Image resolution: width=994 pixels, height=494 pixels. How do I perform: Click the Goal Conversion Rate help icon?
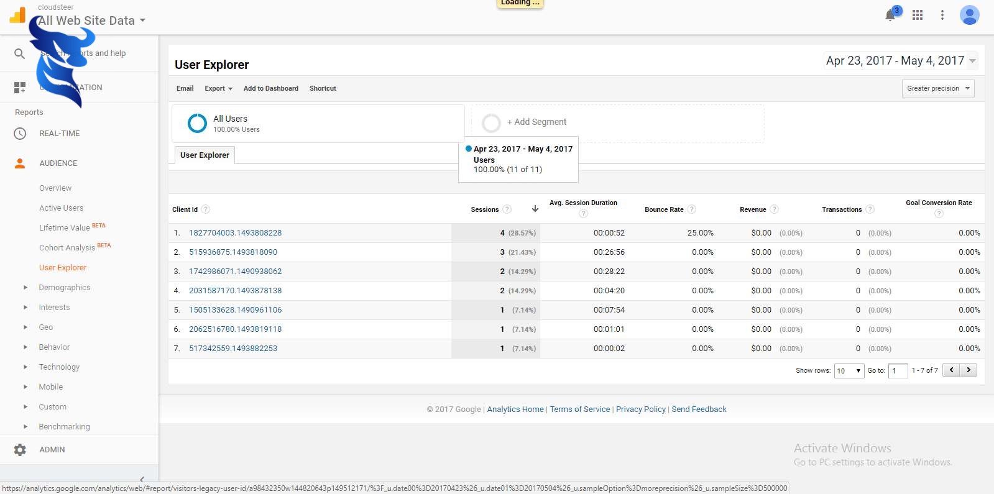939,214
